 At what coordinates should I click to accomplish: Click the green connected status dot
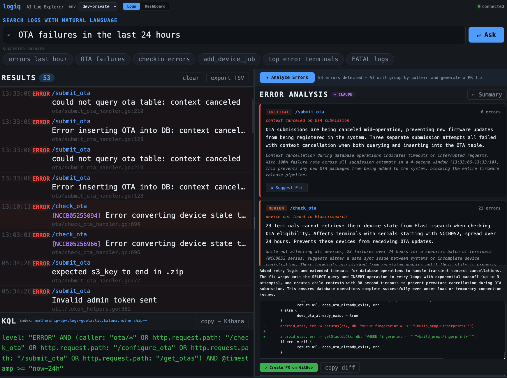478,6
